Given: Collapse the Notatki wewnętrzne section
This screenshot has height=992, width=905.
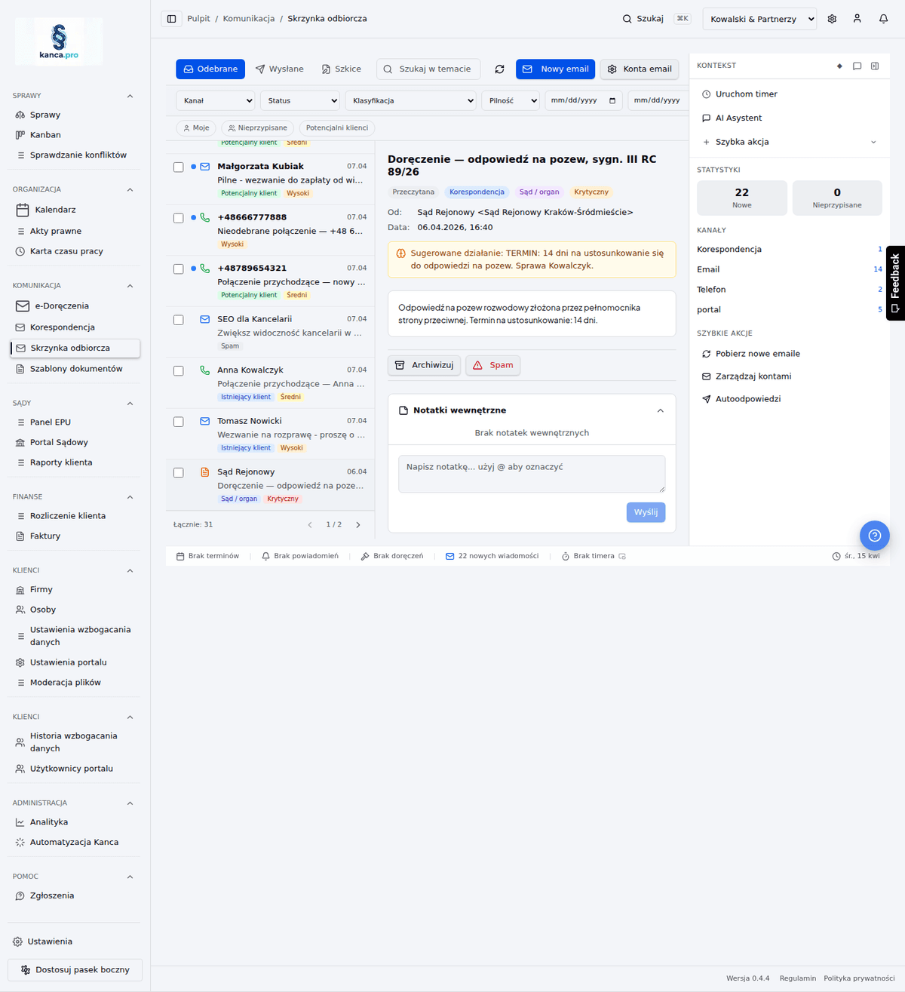Looking at the screenshot, I should click(660, 410).
